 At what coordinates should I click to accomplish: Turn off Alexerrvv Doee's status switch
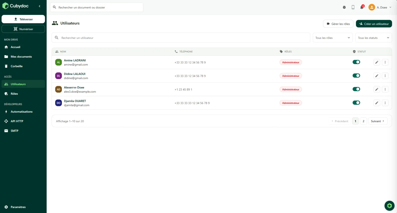click(x=356, y=89)
